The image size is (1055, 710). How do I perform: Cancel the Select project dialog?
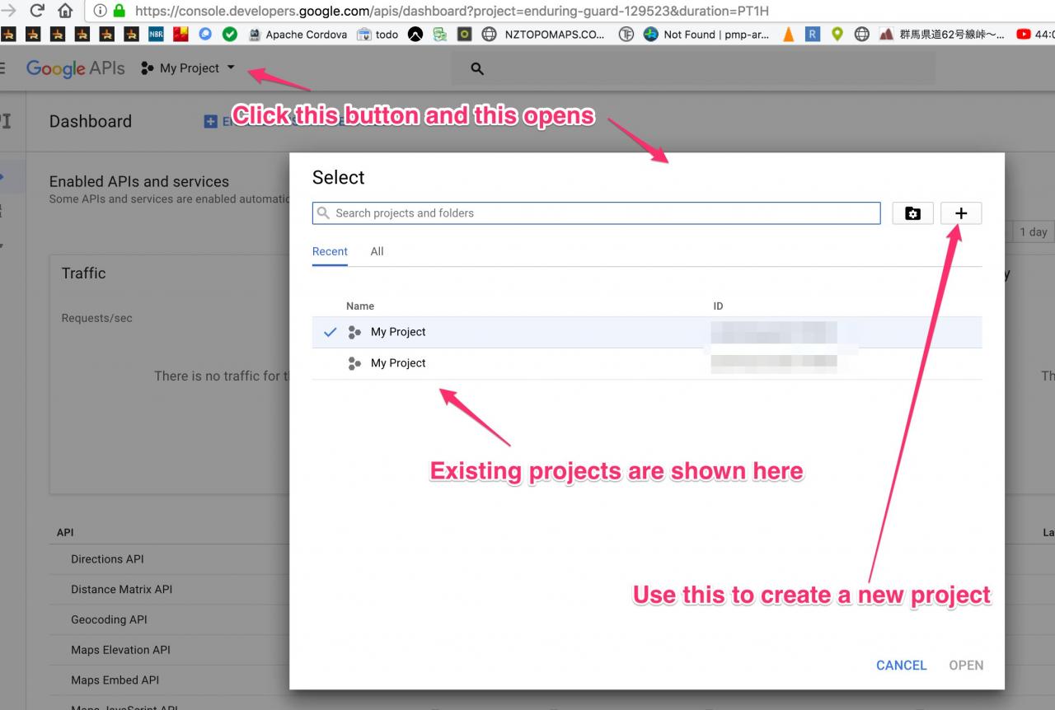coord(902,666)
